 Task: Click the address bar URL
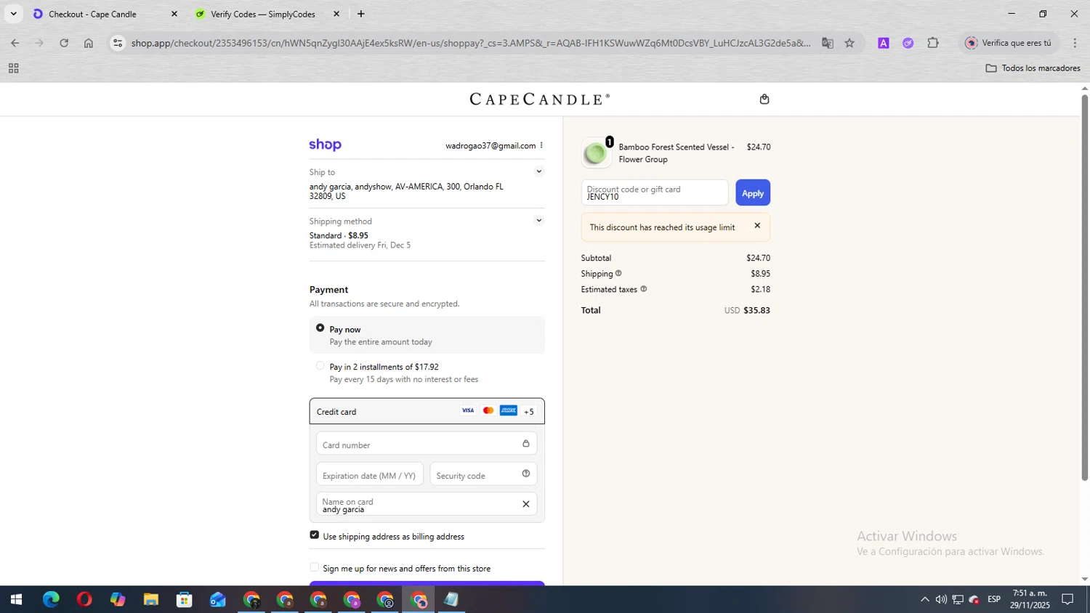(x=470, y=43)
